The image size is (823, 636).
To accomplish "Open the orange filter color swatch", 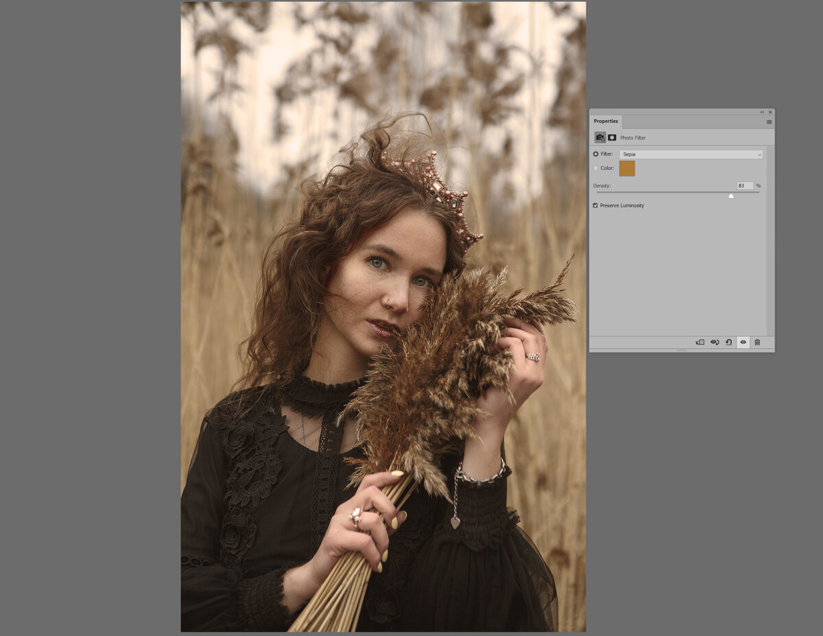I will point(627,168).
